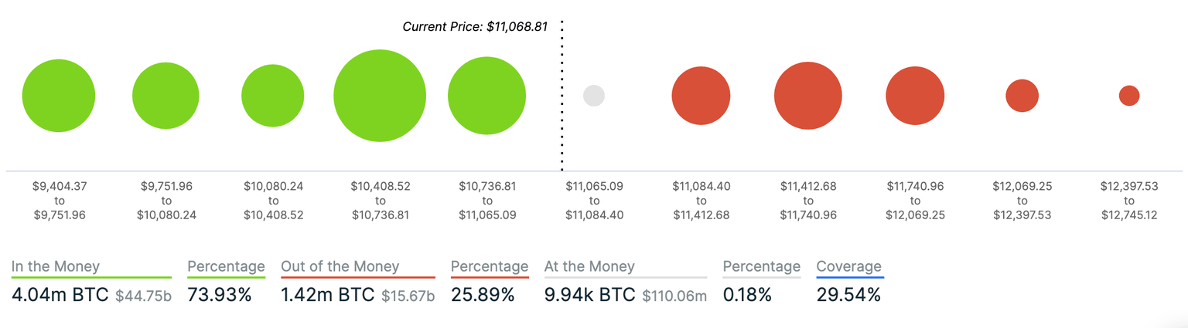Viewport: 1188px width, 328px height.
Task: Select the red bubble above $11,412.68 to $11,740.96
Action: (x=807, y=96)
